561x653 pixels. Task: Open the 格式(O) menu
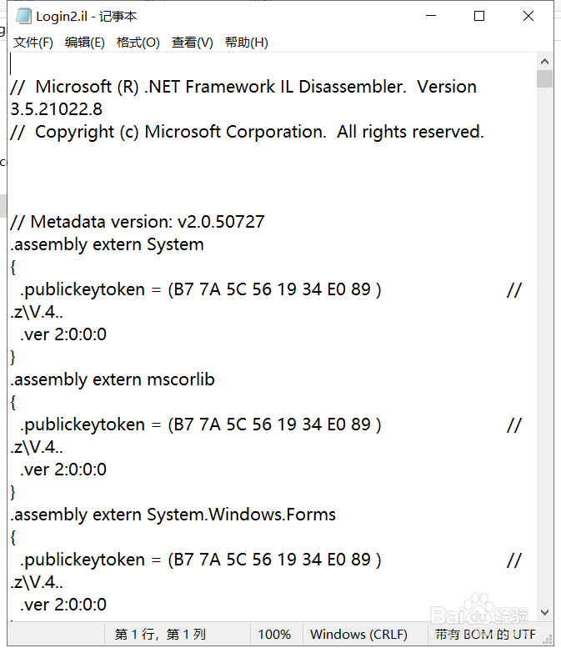138,42
